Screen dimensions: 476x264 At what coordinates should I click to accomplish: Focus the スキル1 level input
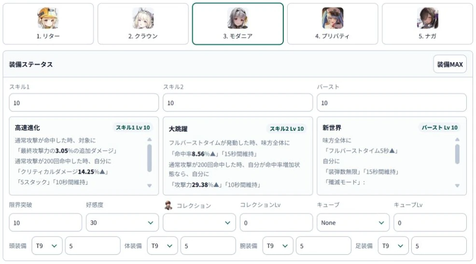[84, 103]
